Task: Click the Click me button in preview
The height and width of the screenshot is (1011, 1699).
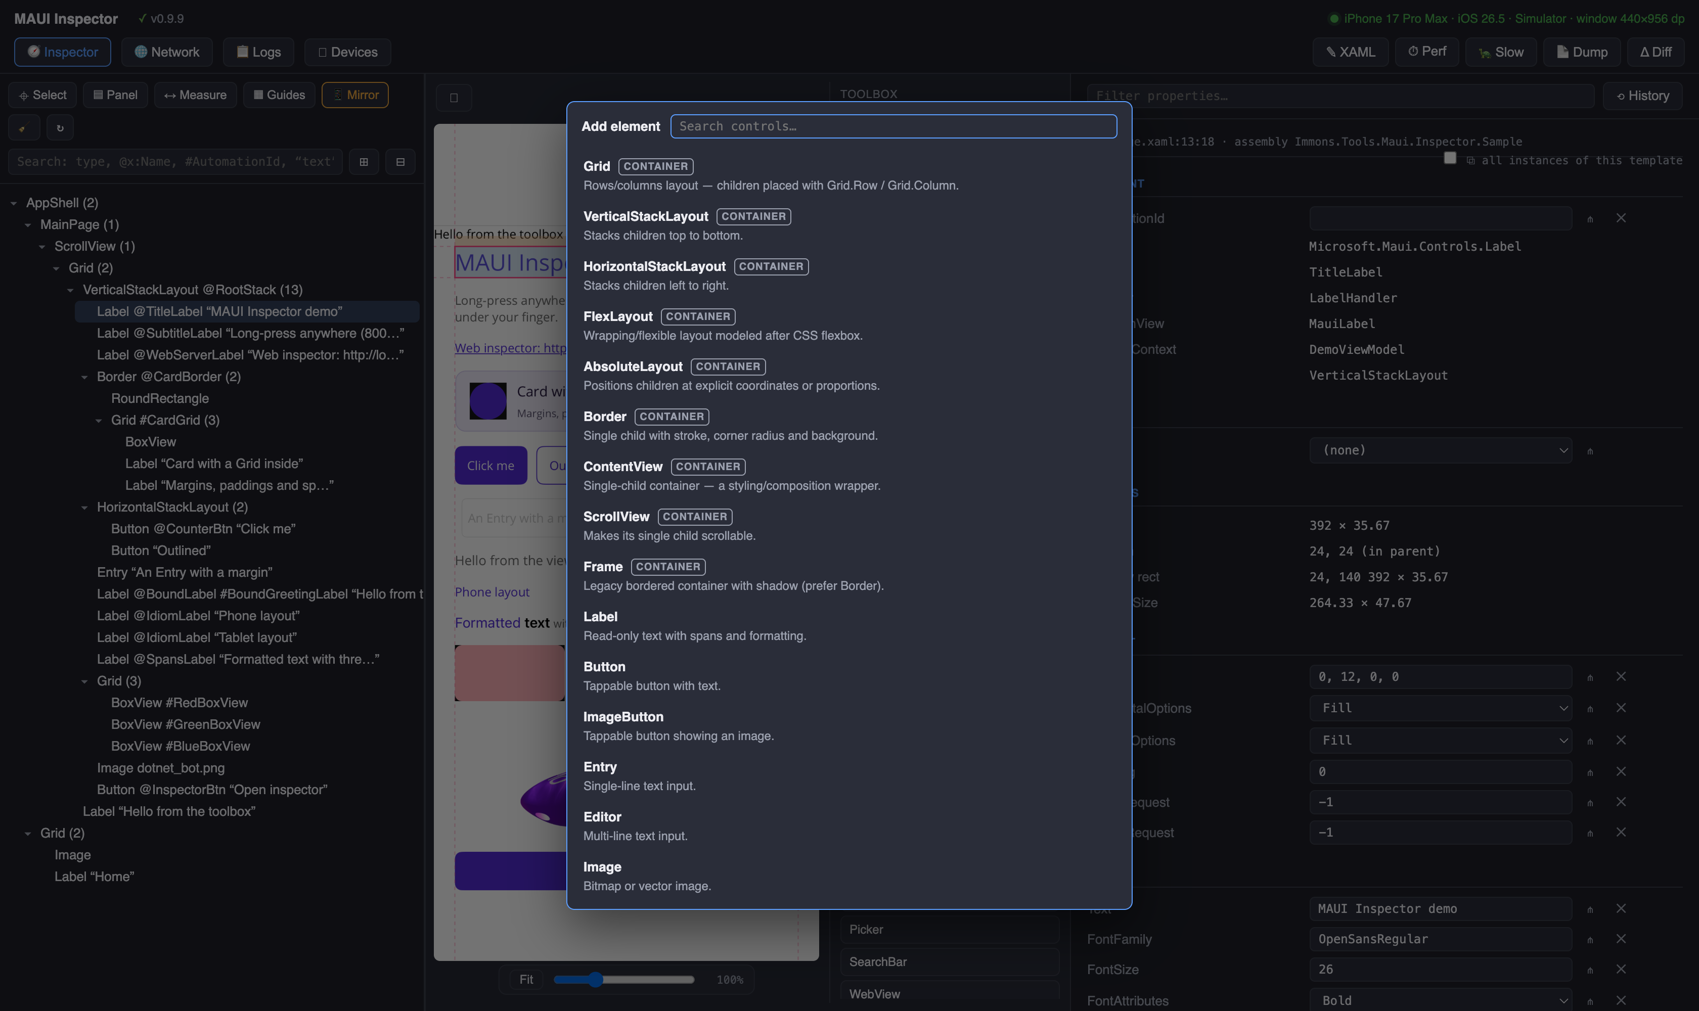Action: (490, 465)
